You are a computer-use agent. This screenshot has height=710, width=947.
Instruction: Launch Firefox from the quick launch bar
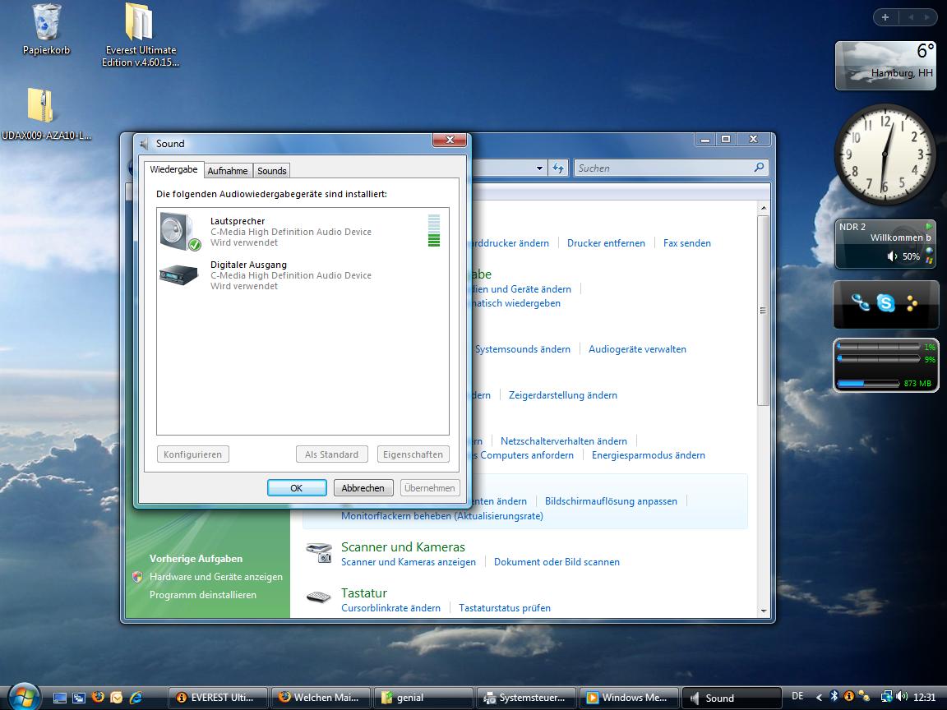[98, 698]
